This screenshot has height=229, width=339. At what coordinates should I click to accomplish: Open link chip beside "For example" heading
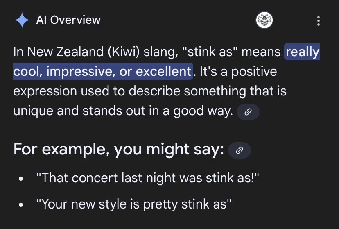(x=240, y=150)
